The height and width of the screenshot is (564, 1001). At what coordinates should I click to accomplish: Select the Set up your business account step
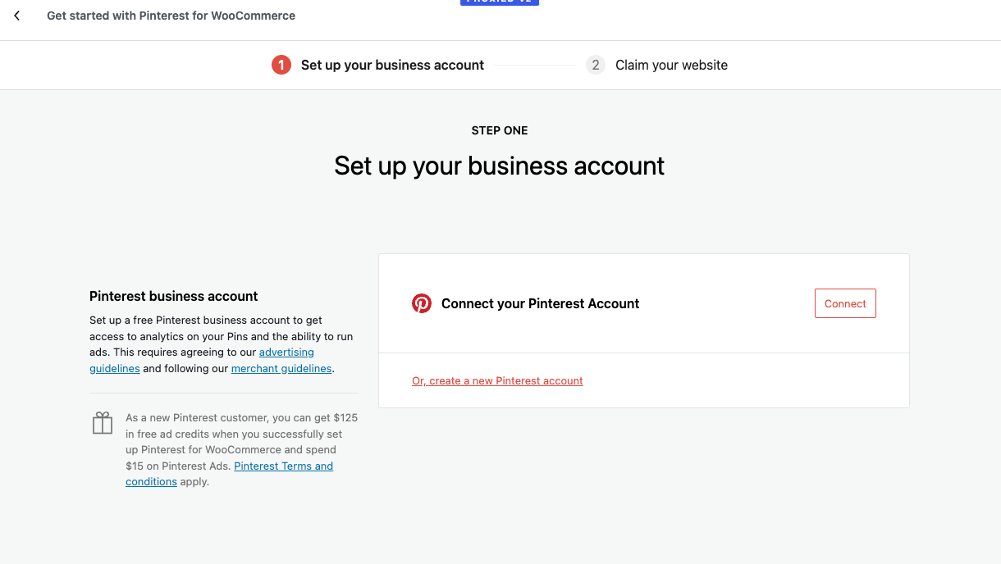tap(392, 65)
